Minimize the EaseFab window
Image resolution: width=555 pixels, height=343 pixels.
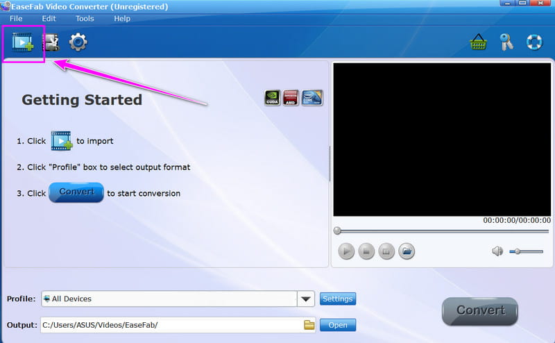[x=507, y=3]
